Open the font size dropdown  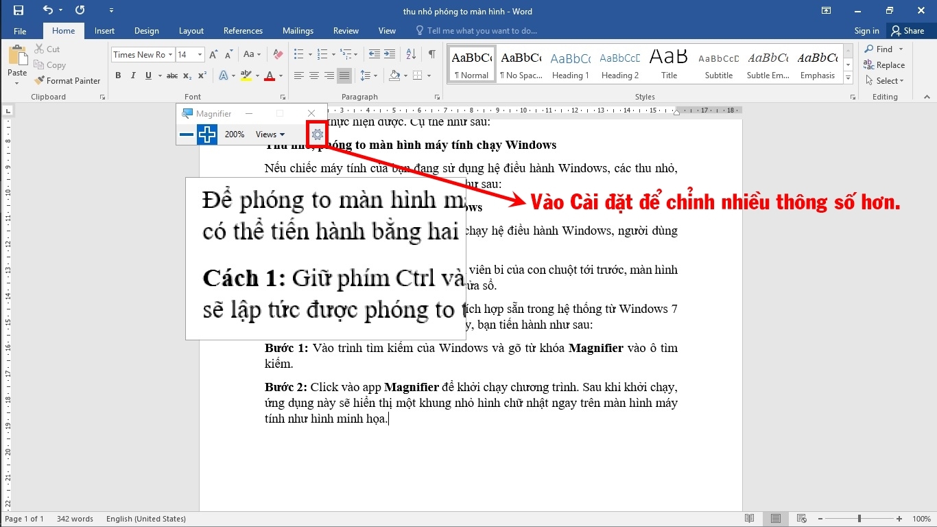click(200, 54)
